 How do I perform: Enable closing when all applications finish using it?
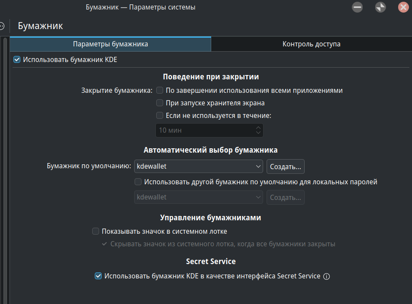point(160,91)
